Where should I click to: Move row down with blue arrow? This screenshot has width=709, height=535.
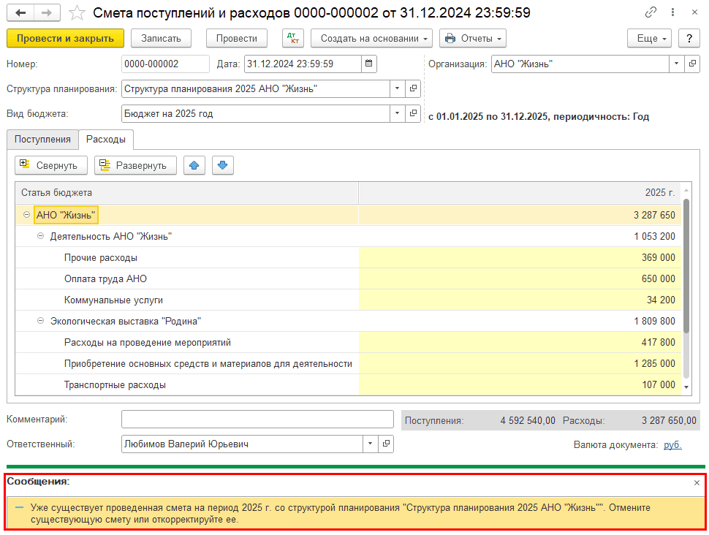223,165
